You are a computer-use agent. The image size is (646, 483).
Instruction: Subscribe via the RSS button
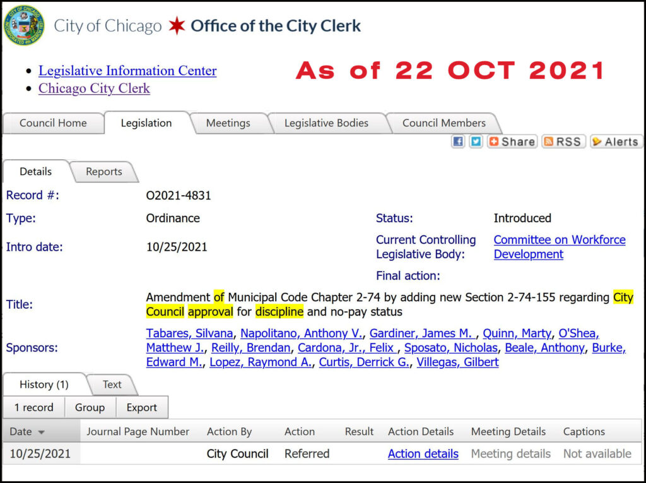point(563,141)
